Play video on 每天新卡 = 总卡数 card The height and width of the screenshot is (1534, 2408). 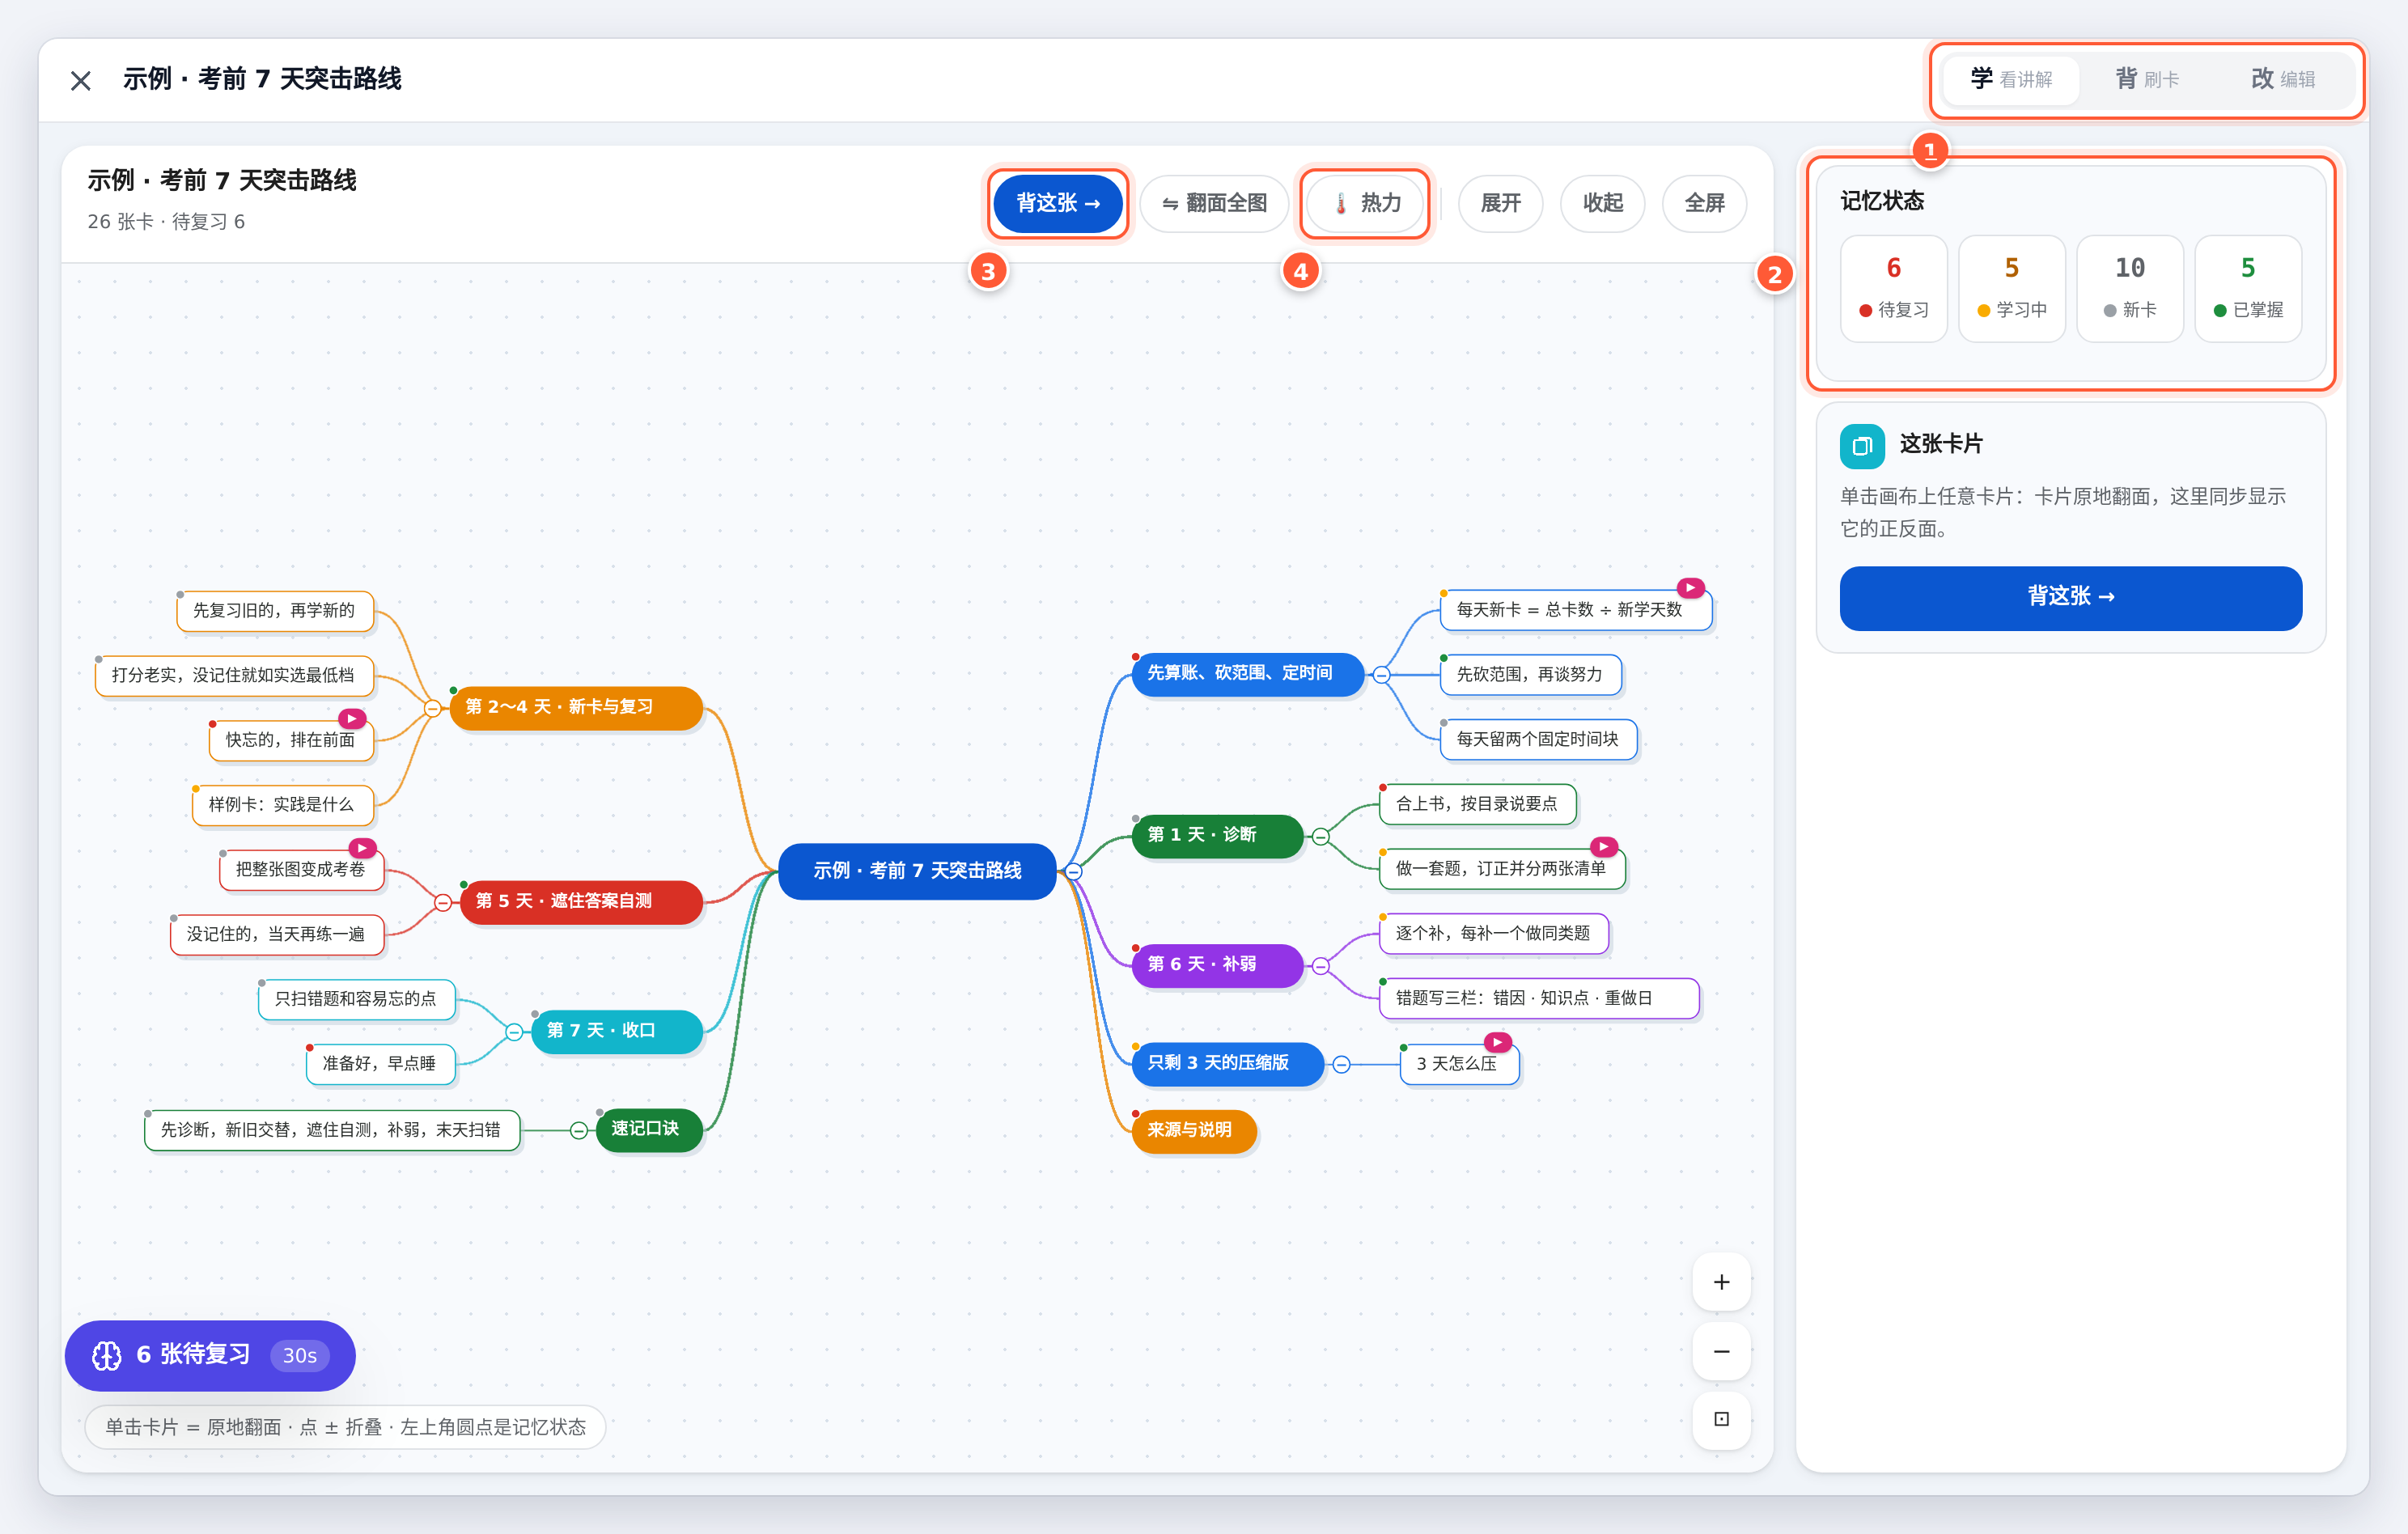[x=1690, y=588]
